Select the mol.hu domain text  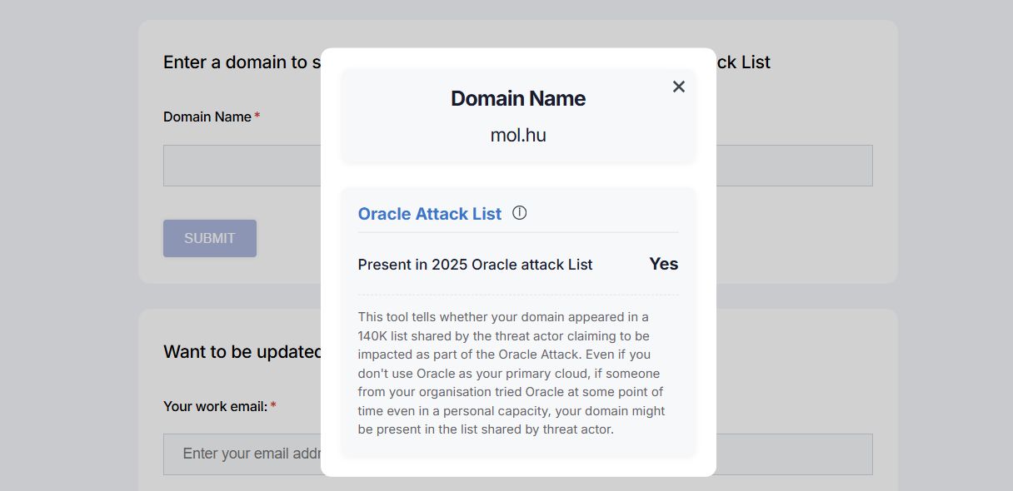click(x=518, y=135)
